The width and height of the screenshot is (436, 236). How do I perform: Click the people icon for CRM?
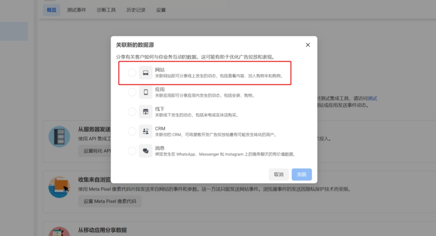click(x=146, y=131)
